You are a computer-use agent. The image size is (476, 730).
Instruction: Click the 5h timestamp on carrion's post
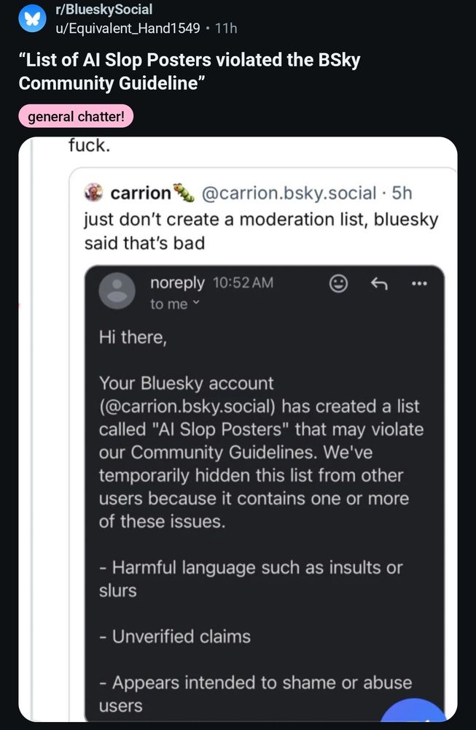coord(402,193)
